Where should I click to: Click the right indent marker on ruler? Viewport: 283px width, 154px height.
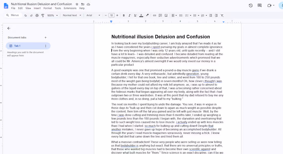223,22
